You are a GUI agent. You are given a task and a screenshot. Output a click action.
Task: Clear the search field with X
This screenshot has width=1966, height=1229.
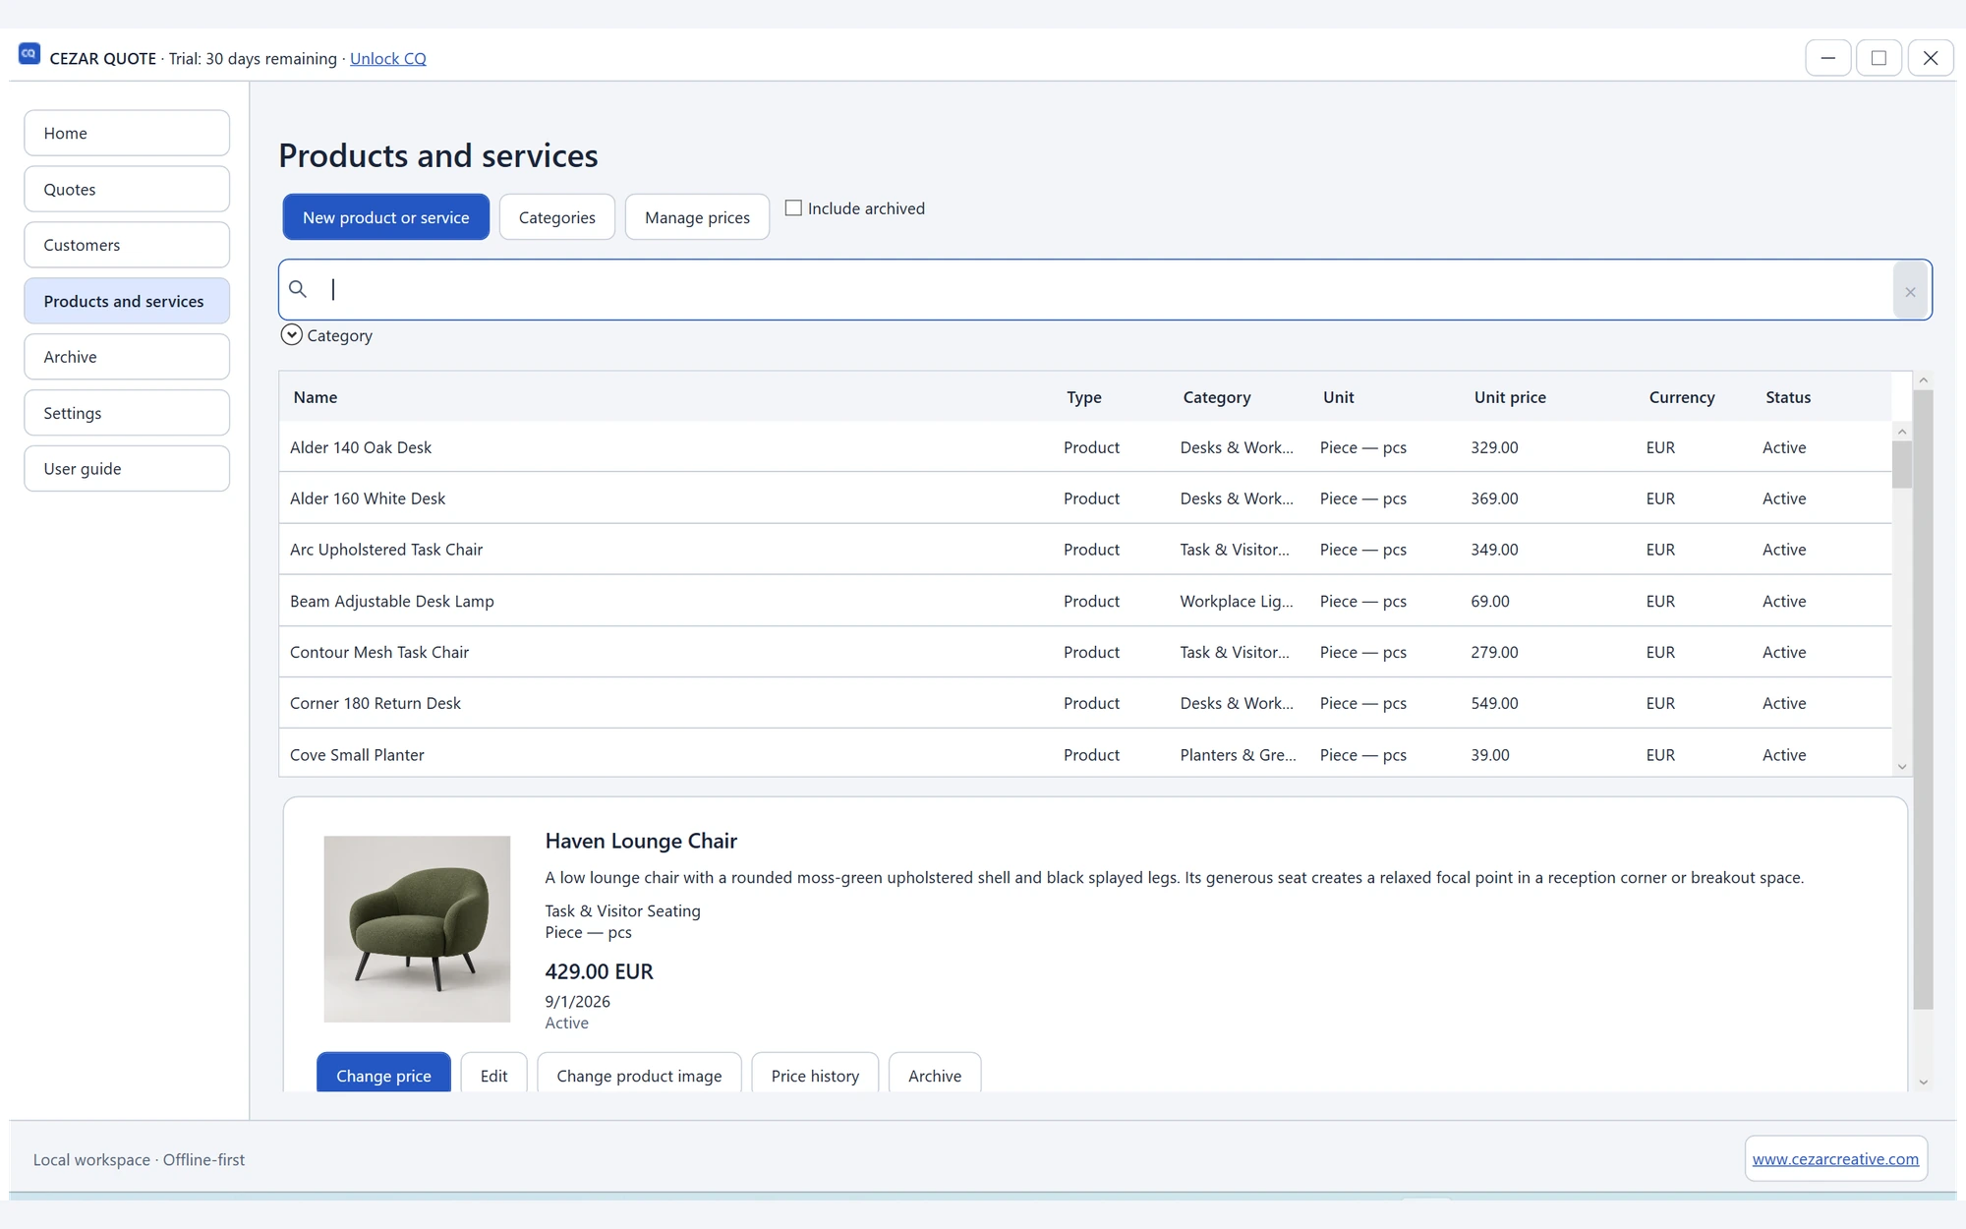[x=1910, y=292]
